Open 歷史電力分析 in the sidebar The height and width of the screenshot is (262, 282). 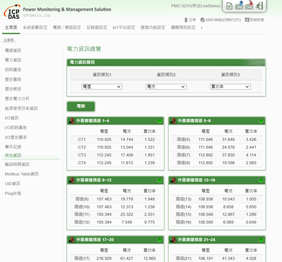tap(17, 98)
